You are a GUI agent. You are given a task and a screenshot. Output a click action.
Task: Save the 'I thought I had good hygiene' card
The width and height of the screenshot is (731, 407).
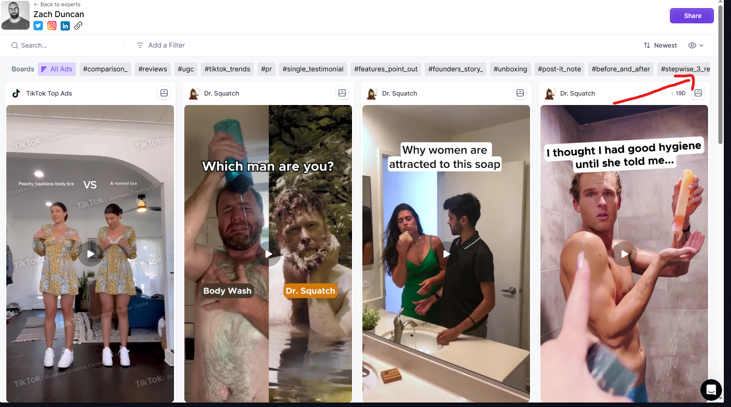pos(698,93)
